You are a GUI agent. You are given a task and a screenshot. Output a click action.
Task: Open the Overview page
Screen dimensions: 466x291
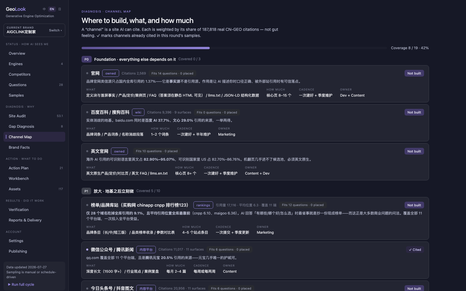click(34, 54)
